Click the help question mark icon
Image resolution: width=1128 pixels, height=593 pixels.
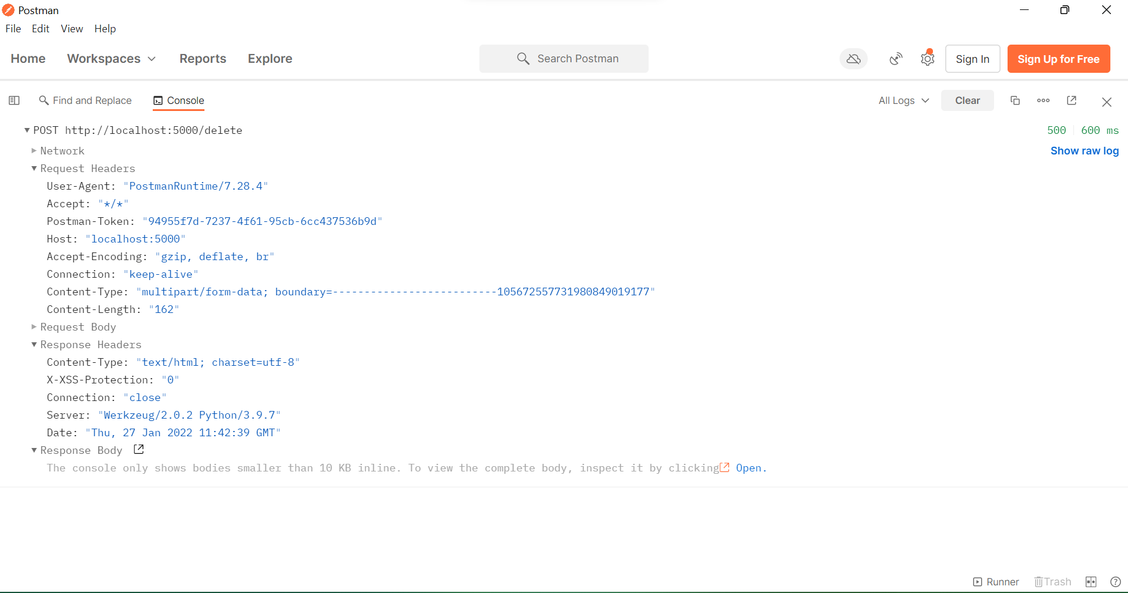coord(1116,582)
